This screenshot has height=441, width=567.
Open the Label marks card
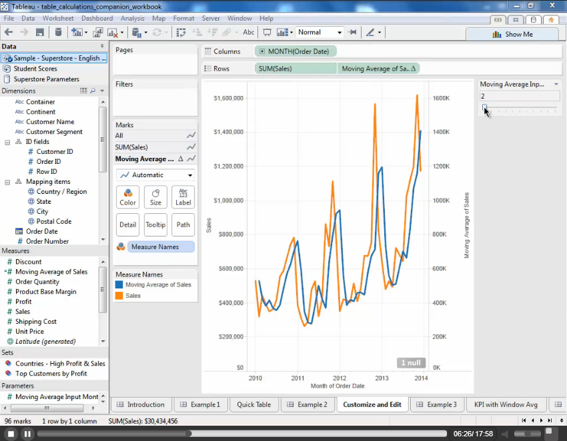click(183, 197)
